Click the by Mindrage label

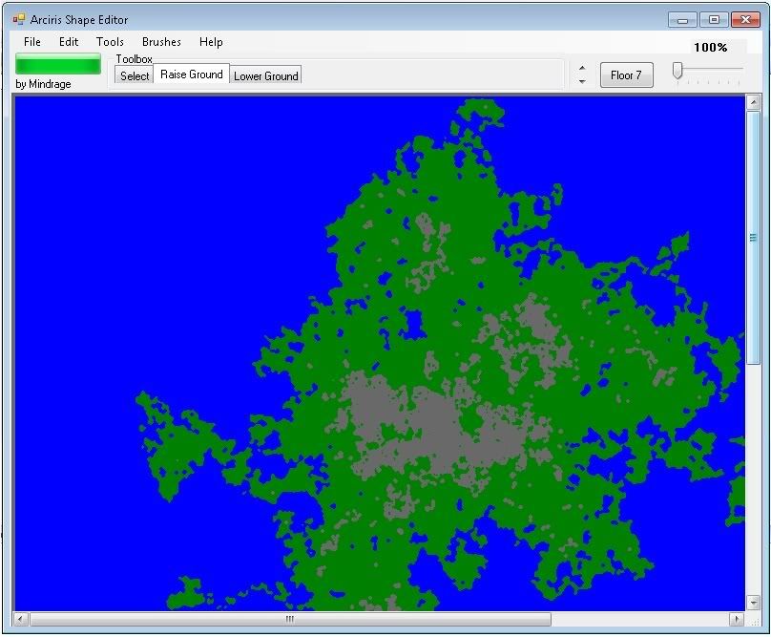[43, 84]
